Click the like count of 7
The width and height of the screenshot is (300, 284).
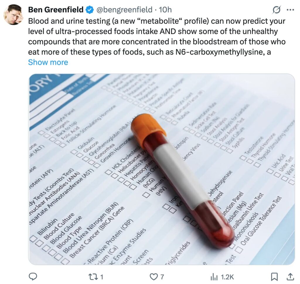pos(162,276)
